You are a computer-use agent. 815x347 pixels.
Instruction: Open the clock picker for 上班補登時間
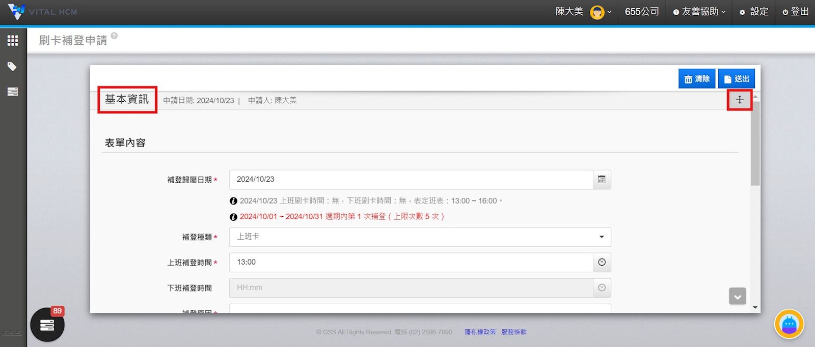pyautogui.click(x=602, y=263)
